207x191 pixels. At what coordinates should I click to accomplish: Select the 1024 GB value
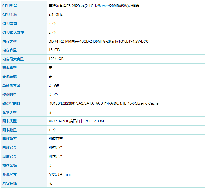tap(56, 59)
